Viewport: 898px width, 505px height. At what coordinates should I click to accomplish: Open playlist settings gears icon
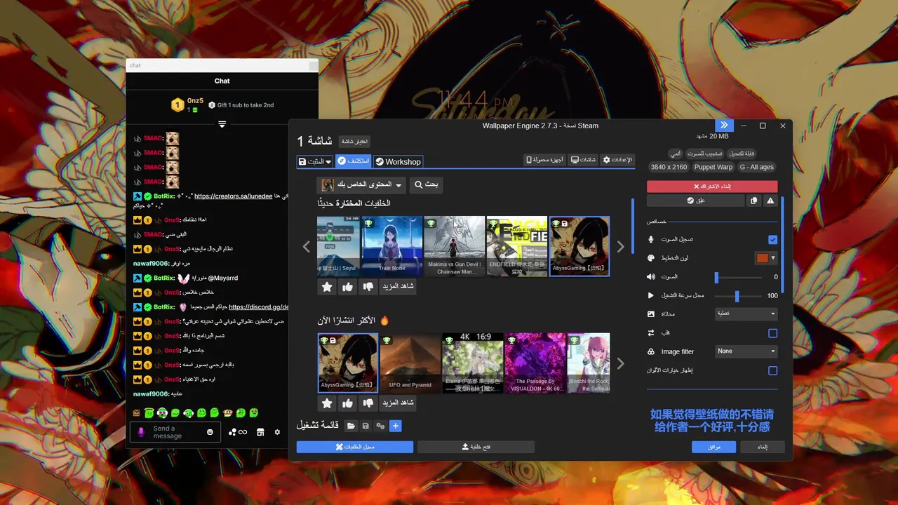point(380,426)
